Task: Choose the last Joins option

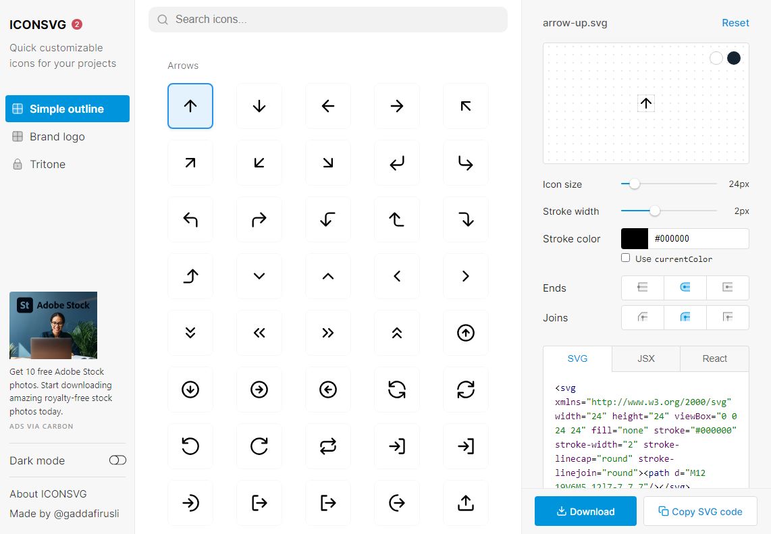Action: 728,317
